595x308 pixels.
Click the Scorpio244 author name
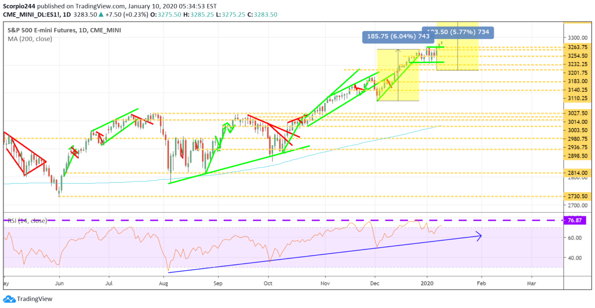(21, 6)
